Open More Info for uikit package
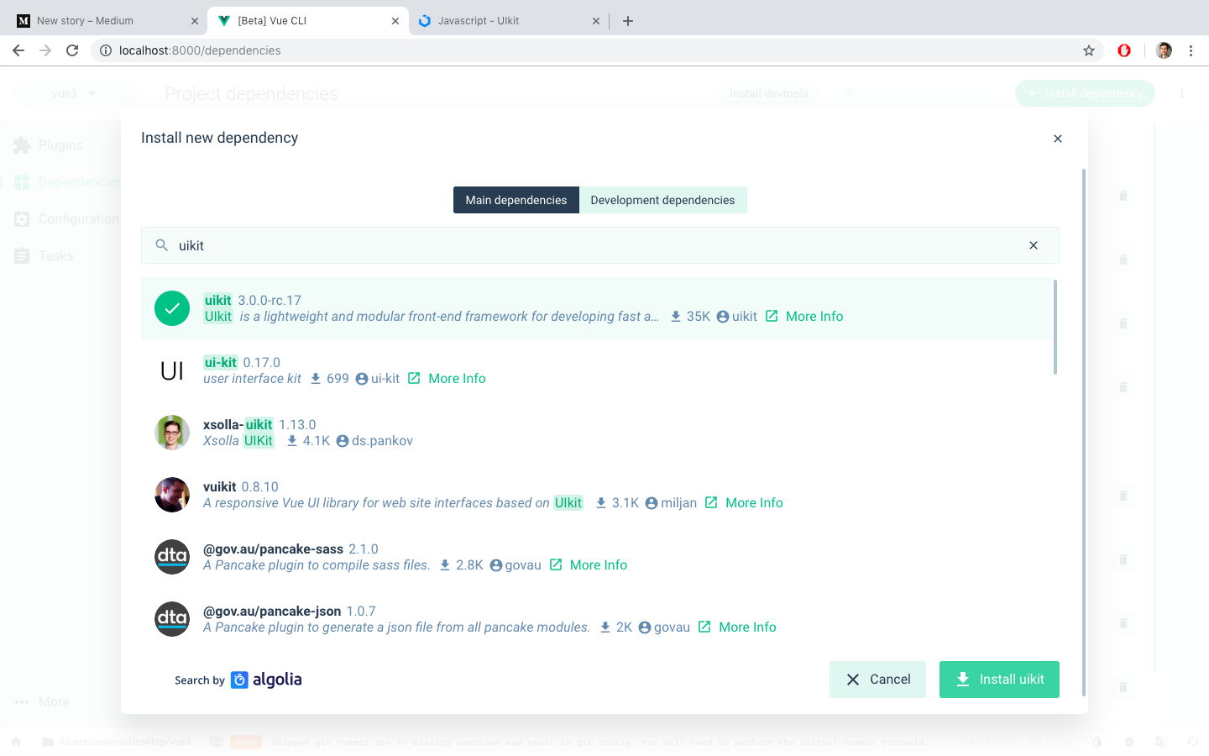Viewport: 1209px width, 756px height. pos(814,317)
